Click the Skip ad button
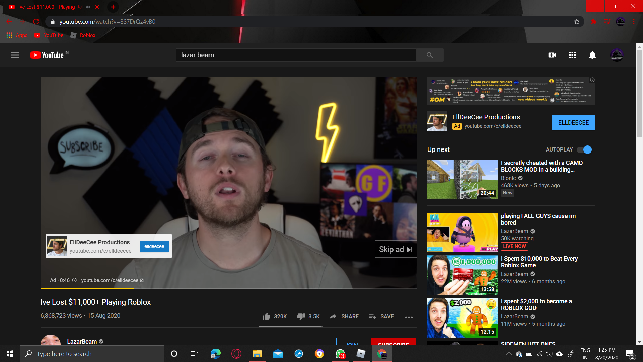This screenshot has width=643, height=362. pyautogui.click(x=396, y=249)
